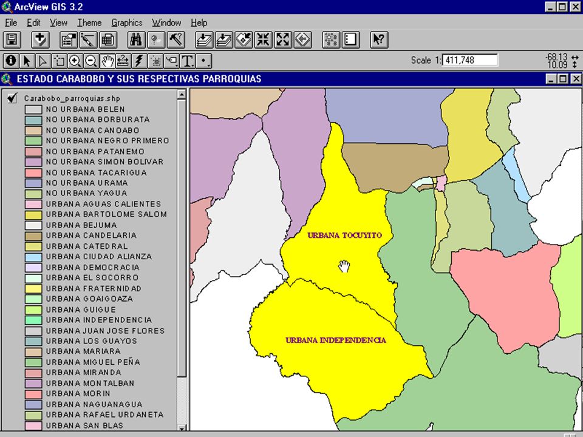Select the Hot Link lightning tool
This screenshot has height=437, width=583.
coord(139,61)
